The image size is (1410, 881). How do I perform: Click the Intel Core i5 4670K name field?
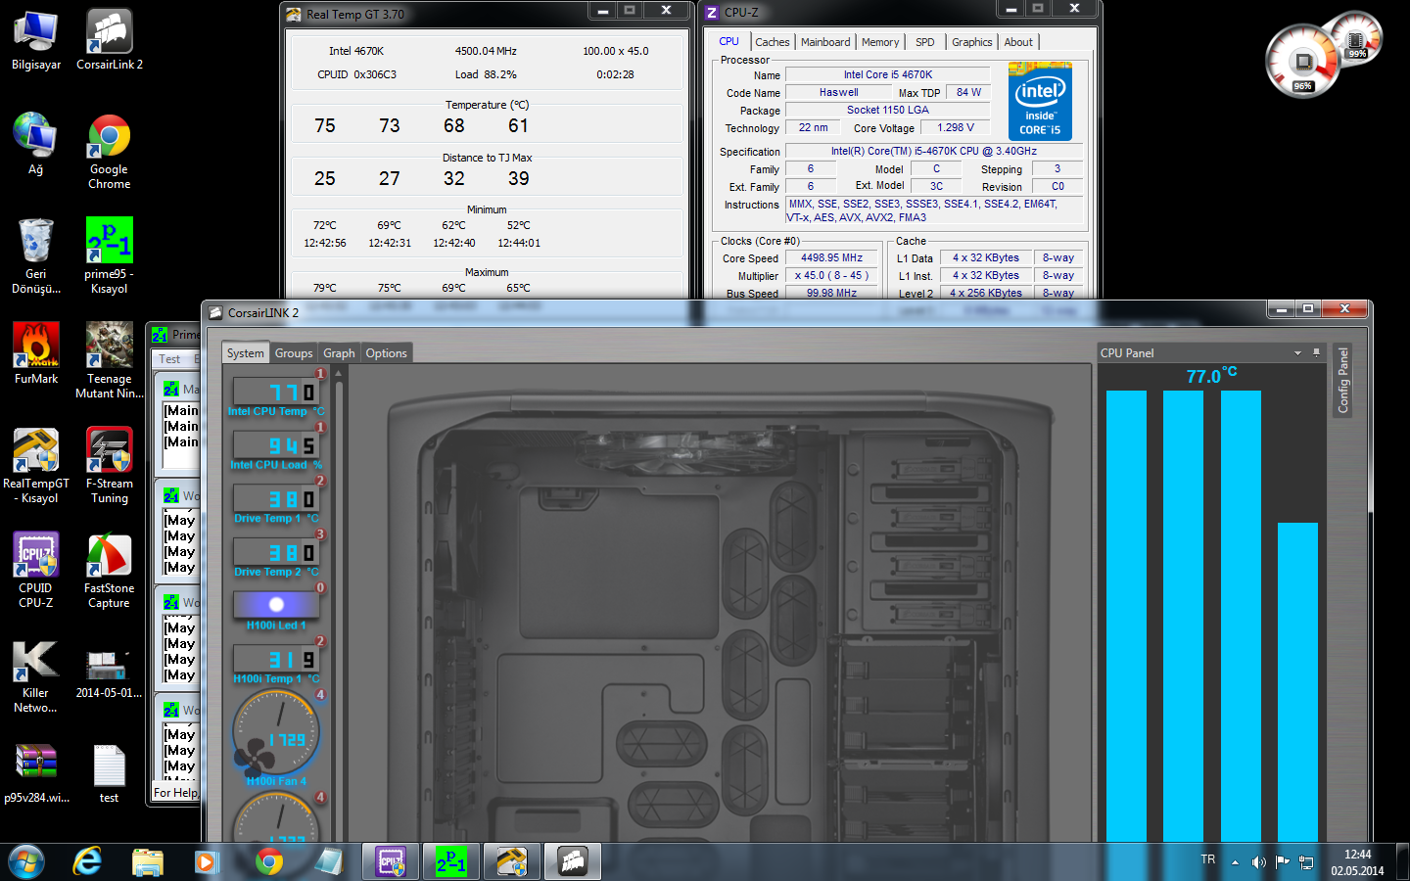[x=888, y=74]
